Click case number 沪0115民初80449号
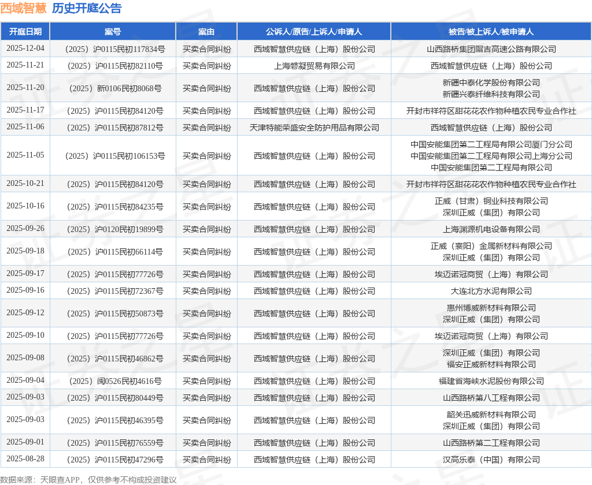Image resolution: width=592 pixels, height=485 pixels. coord(129,398)
